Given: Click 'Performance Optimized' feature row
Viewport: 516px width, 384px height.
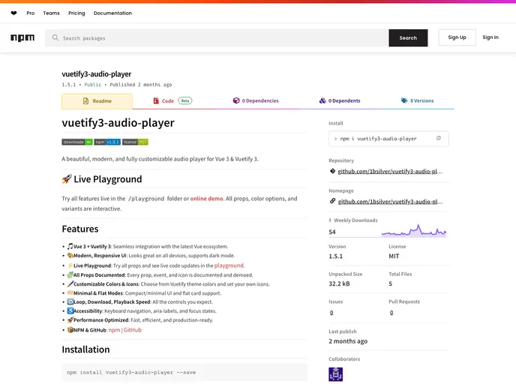Looking at the screenshot, I should click(x=139, y=319).
